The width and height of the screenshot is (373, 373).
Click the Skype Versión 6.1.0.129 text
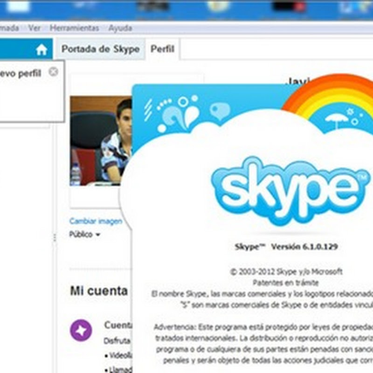pos(286,247)
